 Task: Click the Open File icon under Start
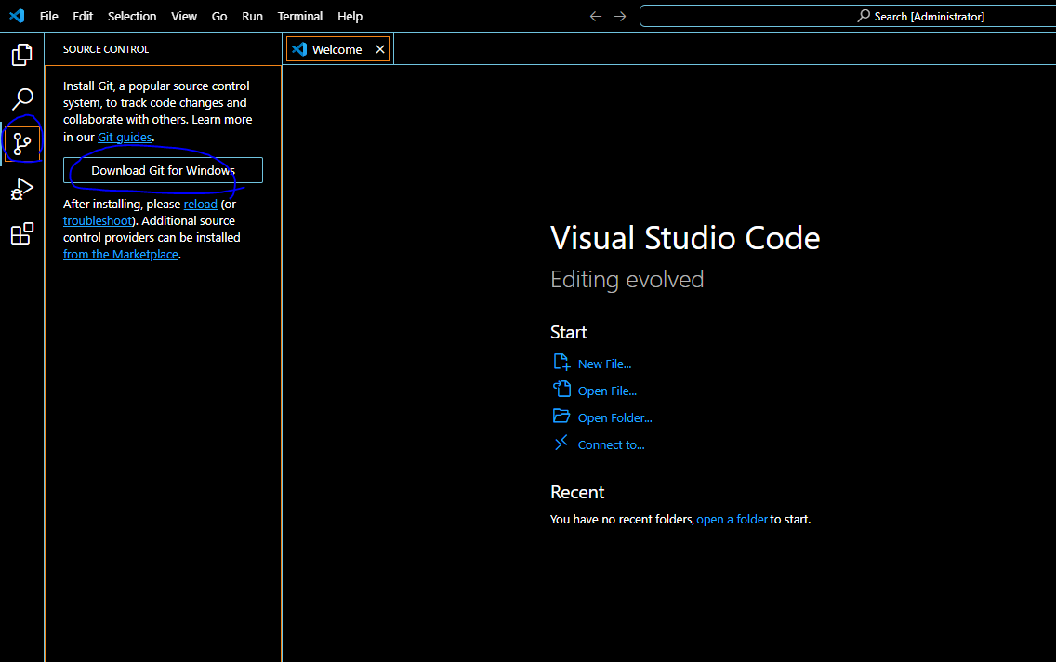point(561,390)
